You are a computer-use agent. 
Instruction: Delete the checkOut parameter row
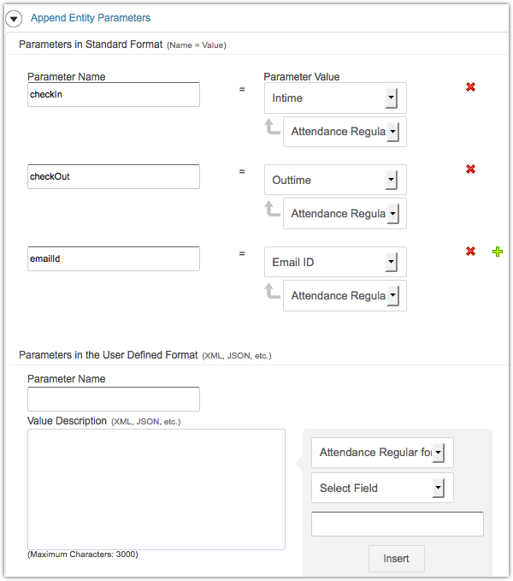pyautogui.click(x=470, y=169)
